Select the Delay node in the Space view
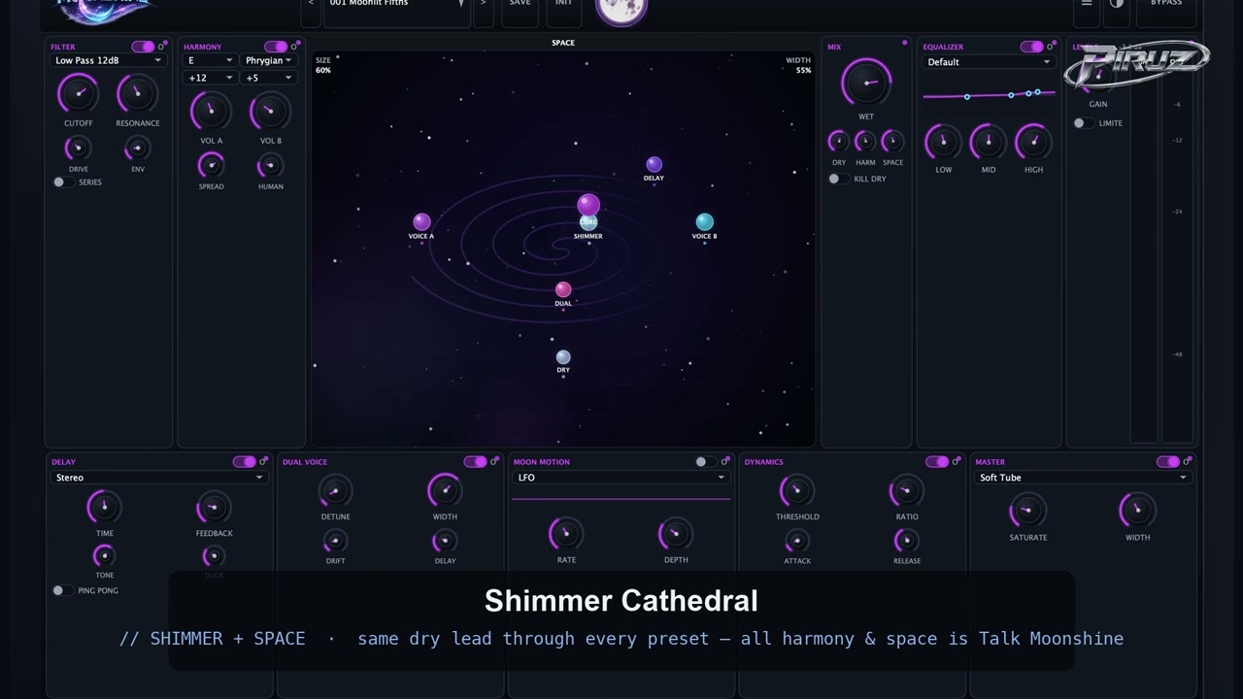1243x699 pixels. pos(654,165)
